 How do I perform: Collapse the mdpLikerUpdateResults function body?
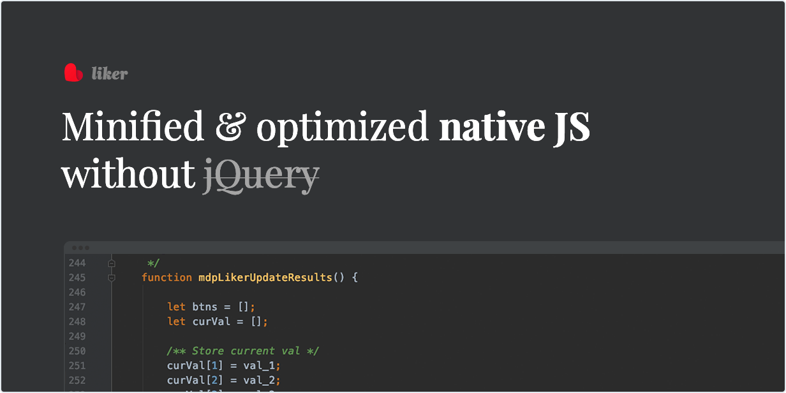coord(112,278)
